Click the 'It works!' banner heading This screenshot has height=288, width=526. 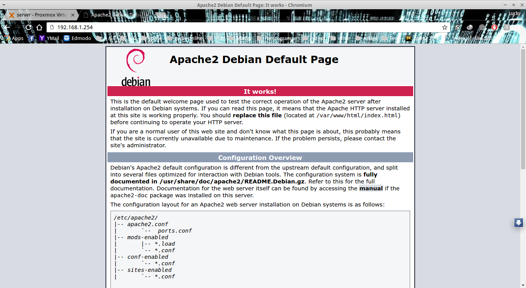(260, 92)
